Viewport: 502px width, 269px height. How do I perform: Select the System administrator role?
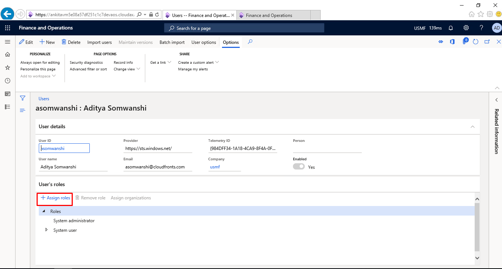click(x=74, y=221)
